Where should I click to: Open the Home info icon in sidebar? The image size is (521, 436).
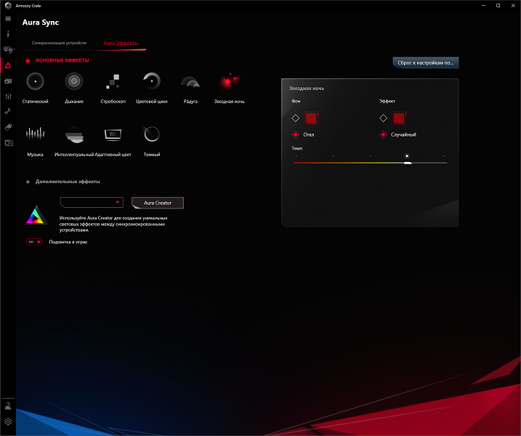pos(8,34)
